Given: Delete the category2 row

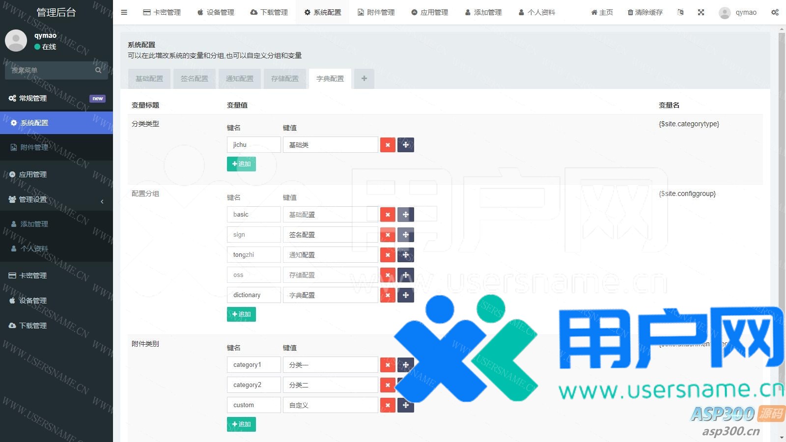Looking at the screenshot, I should (x=388, y=385).
